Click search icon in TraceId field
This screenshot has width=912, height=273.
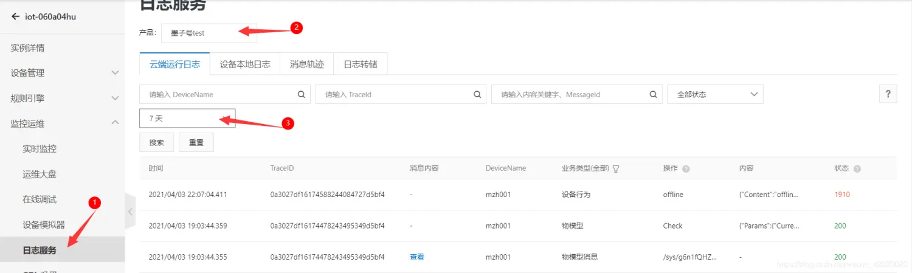(477, 94)
